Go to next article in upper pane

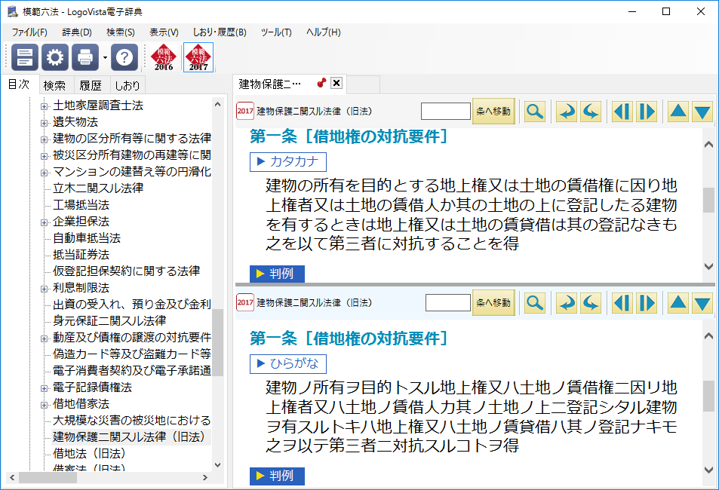[647, 112]
